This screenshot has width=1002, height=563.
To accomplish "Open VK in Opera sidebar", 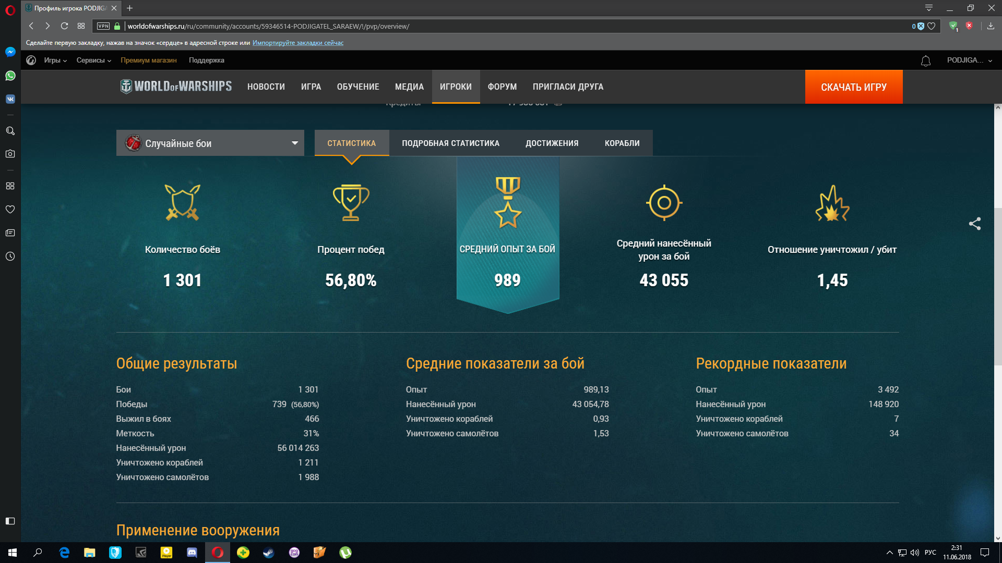I will [x=10, y=99].
